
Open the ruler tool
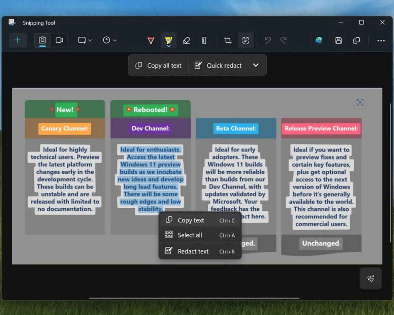coord(204,40)
